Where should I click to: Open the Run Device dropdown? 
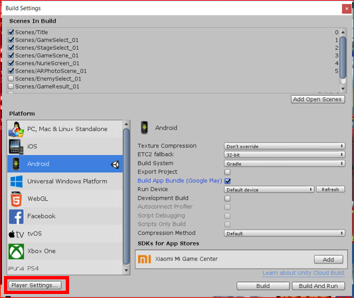click(269, 190)
